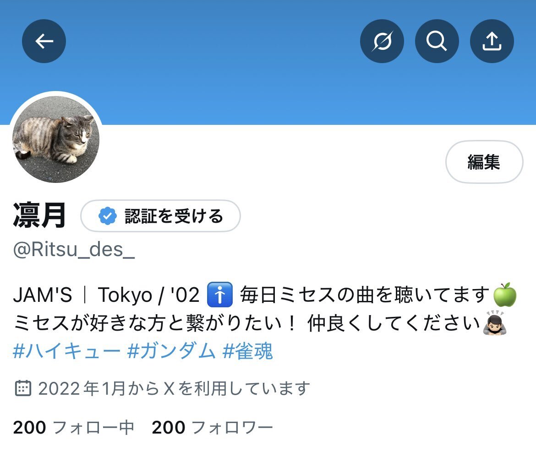
Task: Open the cat profile picture
Action: [56, 139]
